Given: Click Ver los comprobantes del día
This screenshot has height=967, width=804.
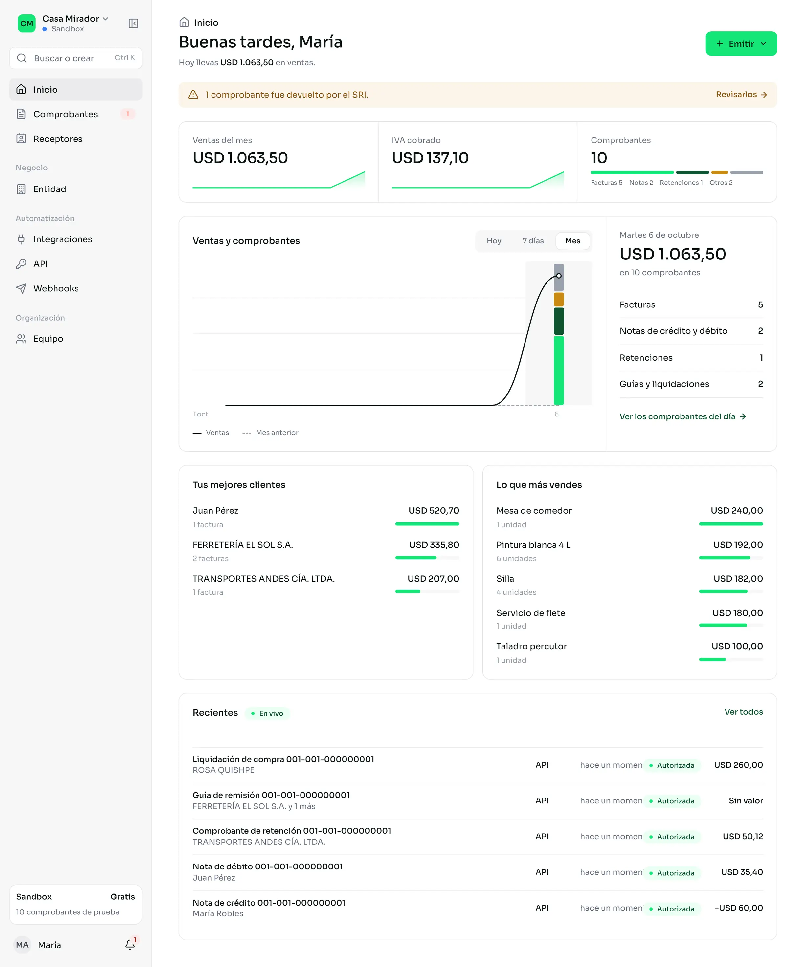Looking at the screenshot, I should pos(682,416).
